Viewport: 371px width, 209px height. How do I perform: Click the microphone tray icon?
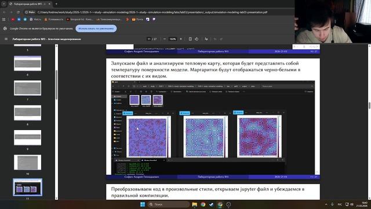(x=332, y=204)
